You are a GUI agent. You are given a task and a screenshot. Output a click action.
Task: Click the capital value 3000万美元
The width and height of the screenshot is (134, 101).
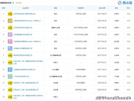pyautogui.click(x=81, y=83)
